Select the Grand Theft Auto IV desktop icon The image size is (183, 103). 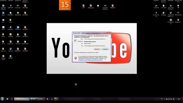click(171, 14)
